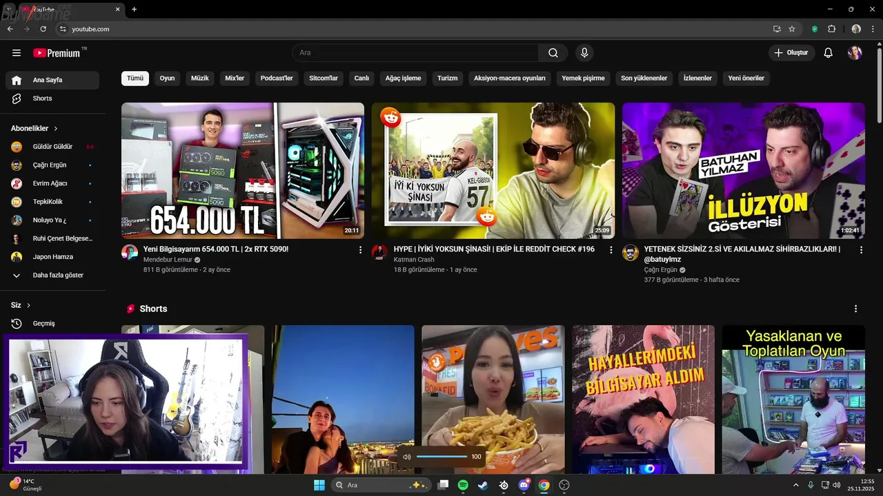Type in the YouTube Ara search field
The width and height of the screenshot is (883, 496).
(x=415, y=53)
